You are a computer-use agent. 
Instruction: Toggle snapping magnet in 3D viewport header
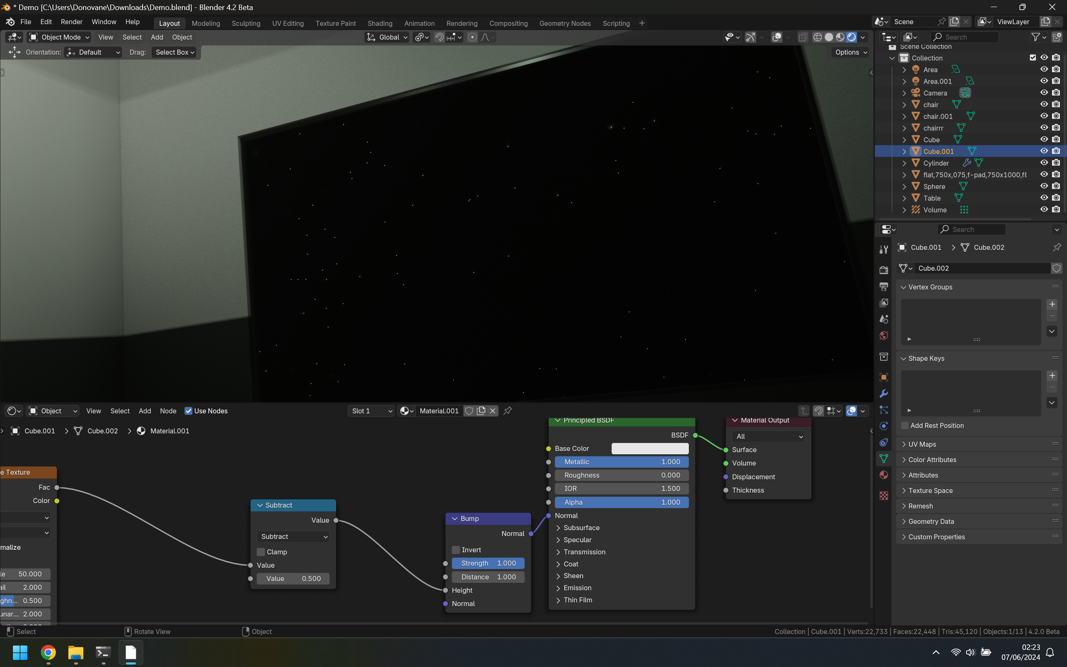coord(439,37)
